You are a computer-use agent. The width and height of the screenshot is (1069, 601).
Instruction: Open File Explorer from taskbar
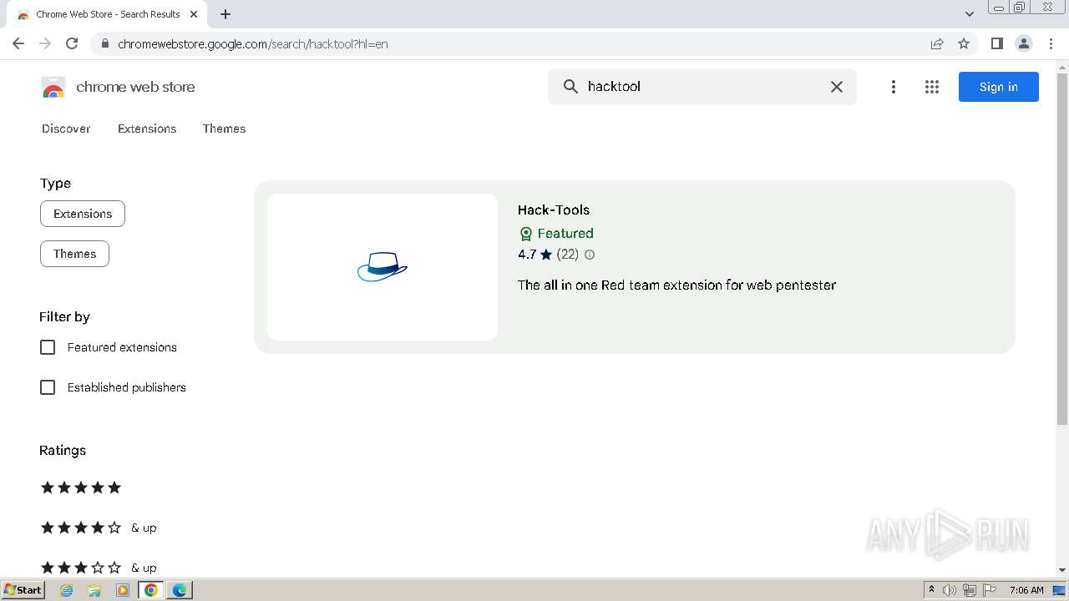94,590
